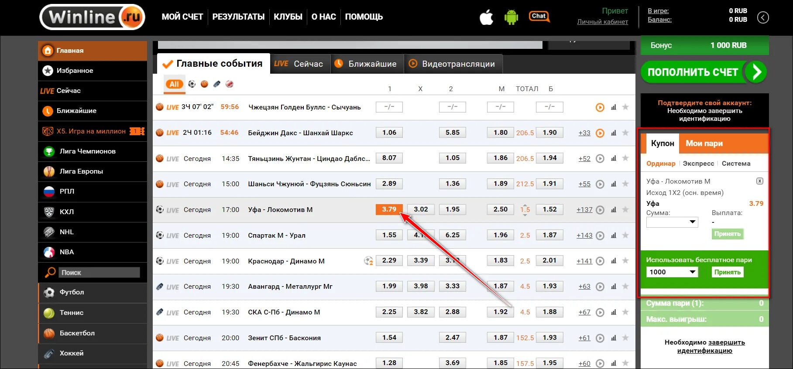Viewport: 793px width, 369px height.
Task: Favorite the СКА С-Пб - Динамо М match
Action: (x=625, y=312)
